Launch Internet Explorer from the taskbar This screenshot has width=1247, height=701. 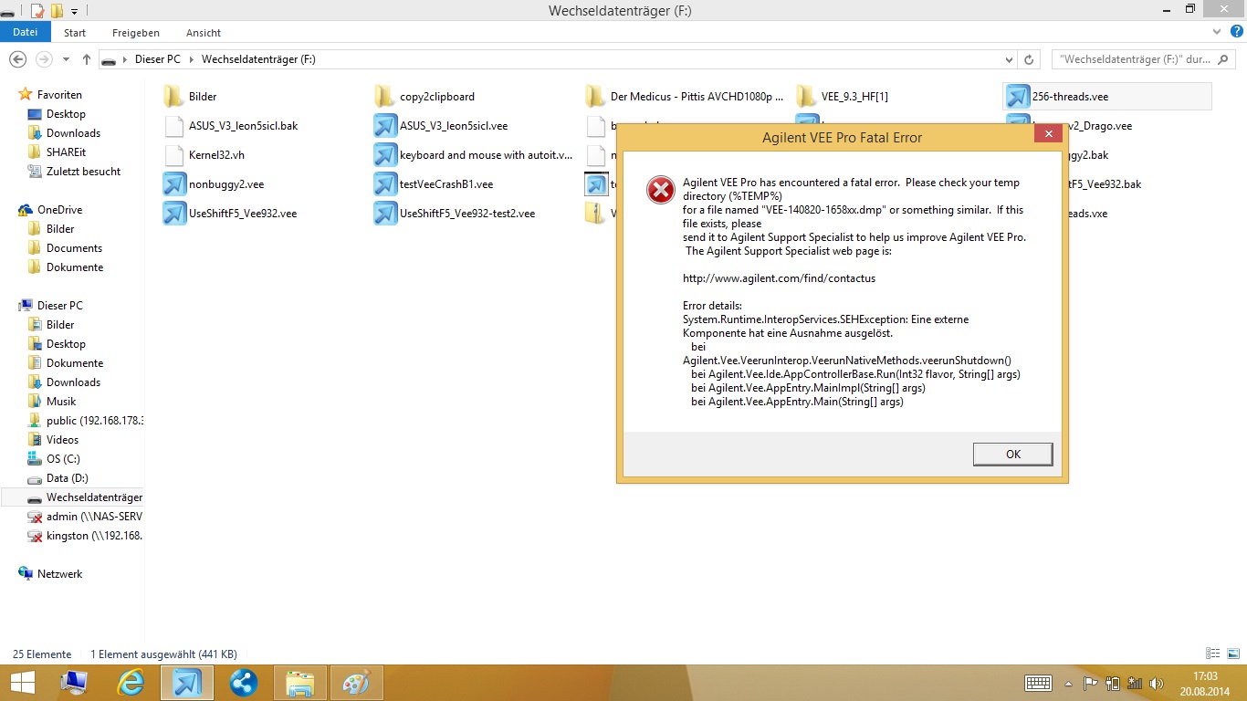[131, 683]
